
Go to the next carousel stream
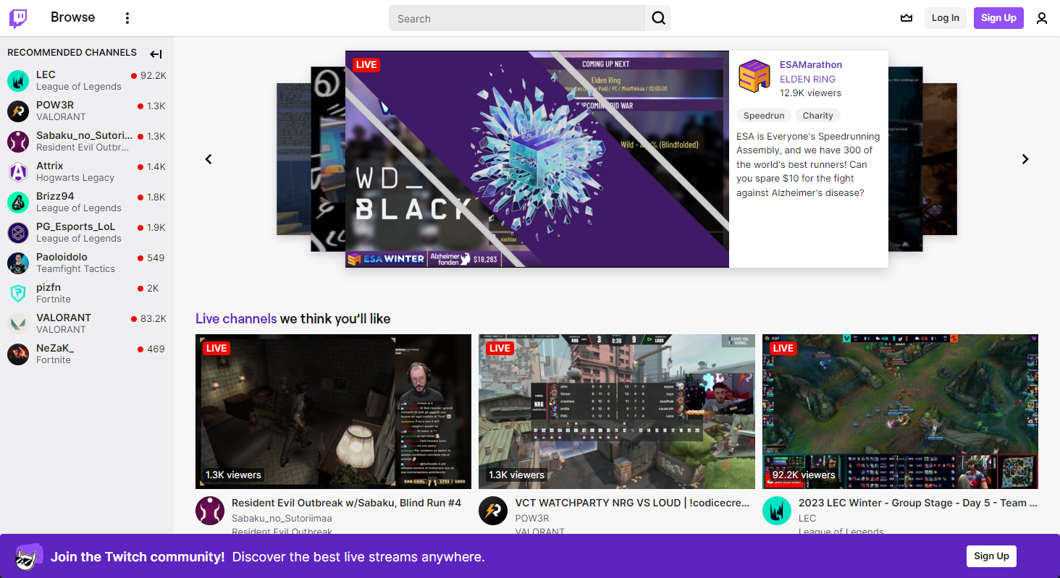[1025, 159]
